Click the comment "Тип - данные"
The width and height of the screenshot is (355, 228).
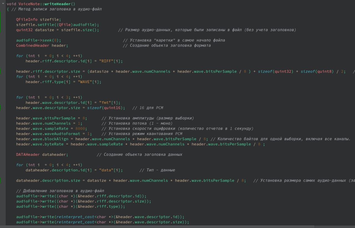pos(157,170)
